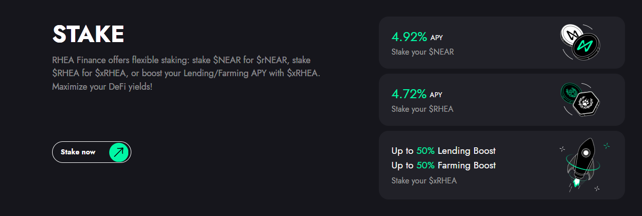Open the Stake your $NEAR link
This screenshot has width=642, height=216.
pyautogui.click(x=422, y=52)
